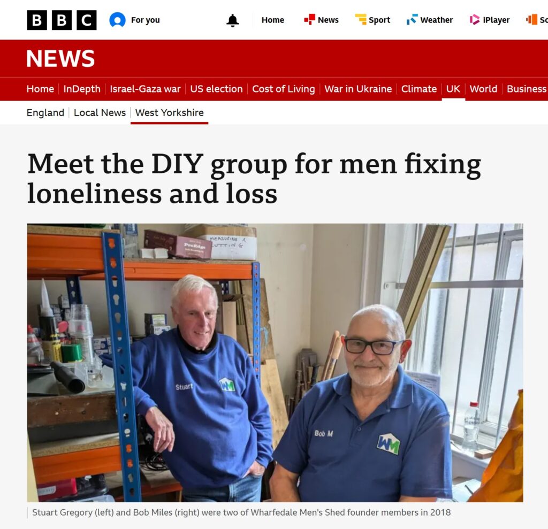Click the red News icon in top bar
Viewport: 548px width, 529px height.
tap(309, 19)
